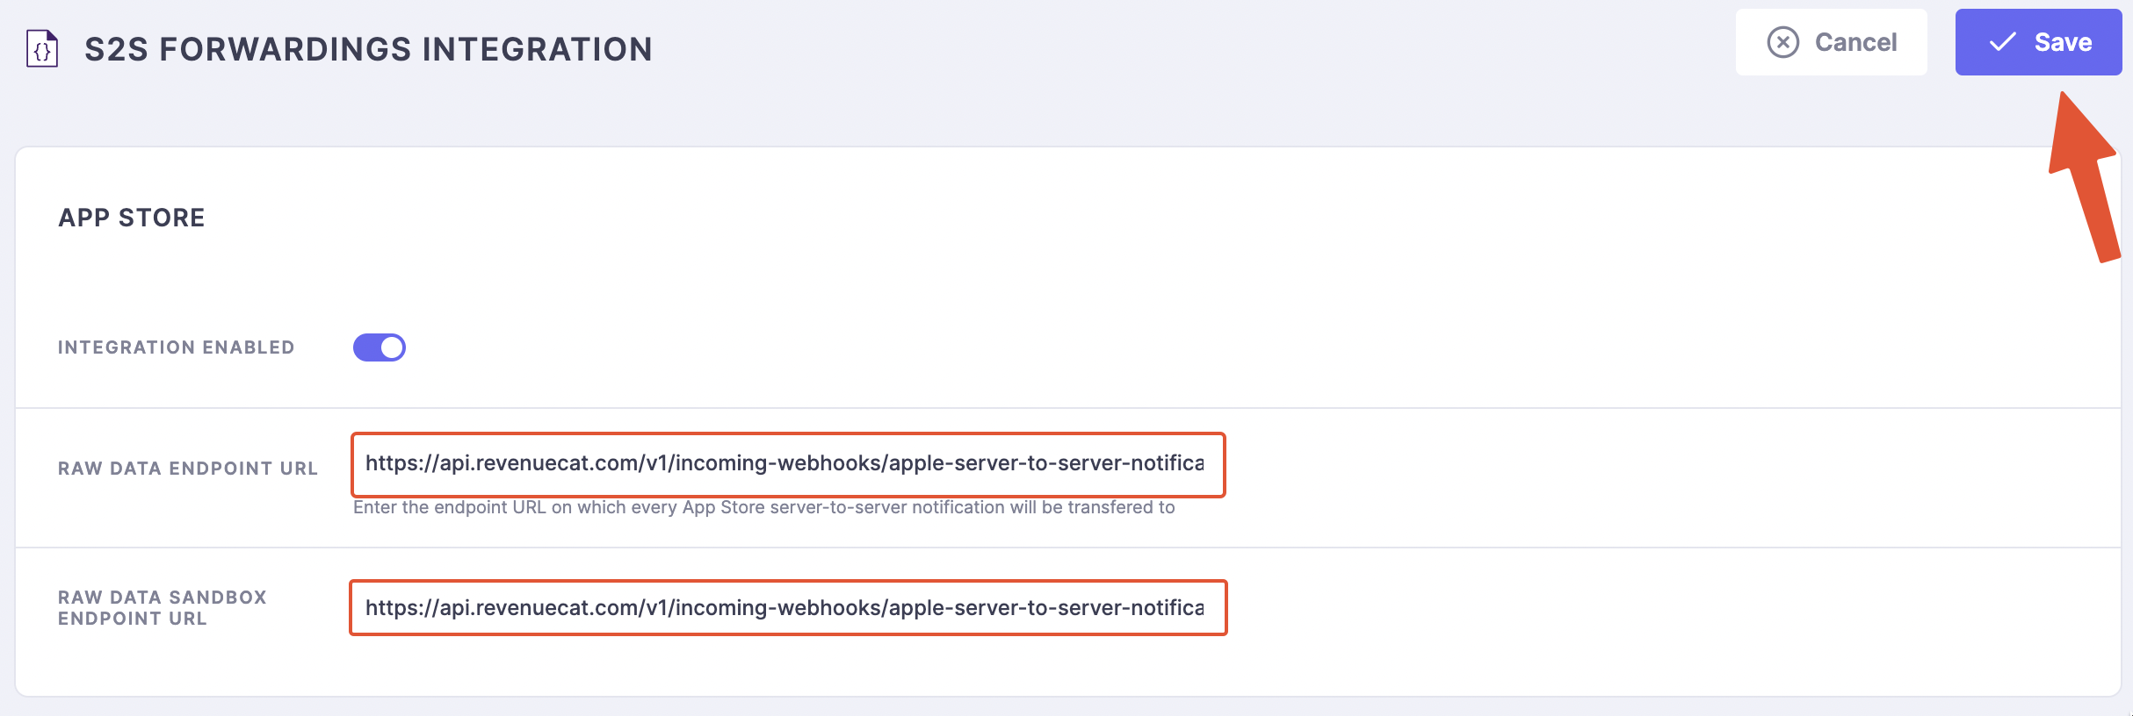The width and height of the screenshot is (2133, 716).
Task: Focus the Raw Data Endpoint URL field
Action: click(x=788, y=464)
